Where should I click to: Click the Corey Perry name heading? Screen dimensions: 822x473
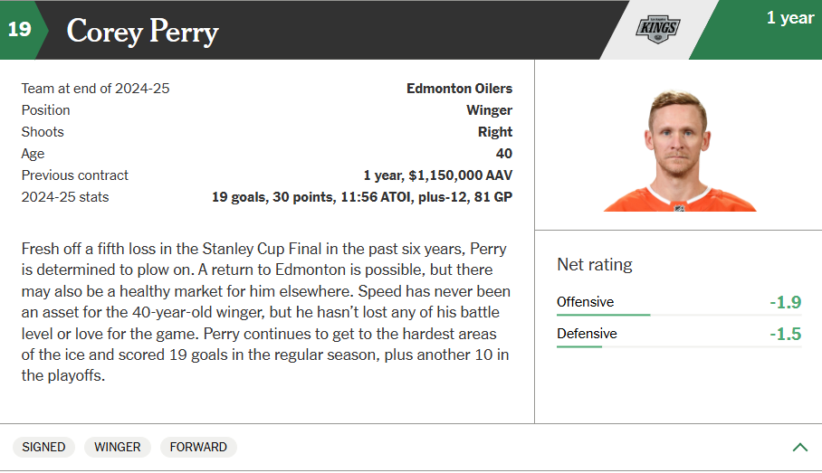click(x=143, y=32)
